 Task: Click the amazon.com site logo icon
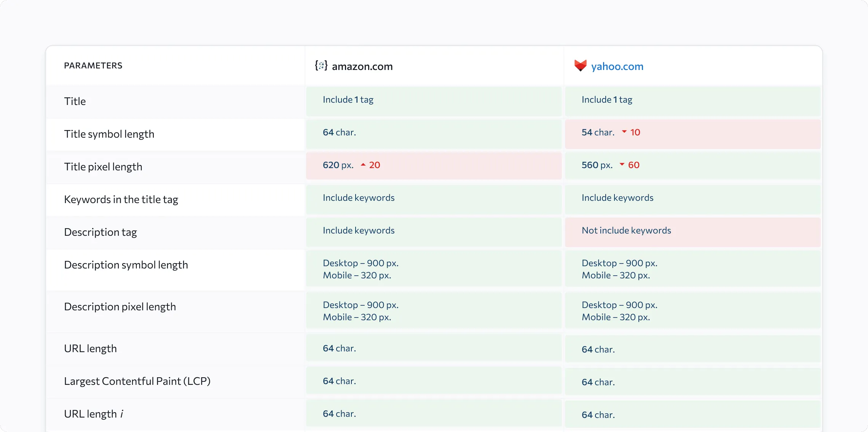[321, 65]
